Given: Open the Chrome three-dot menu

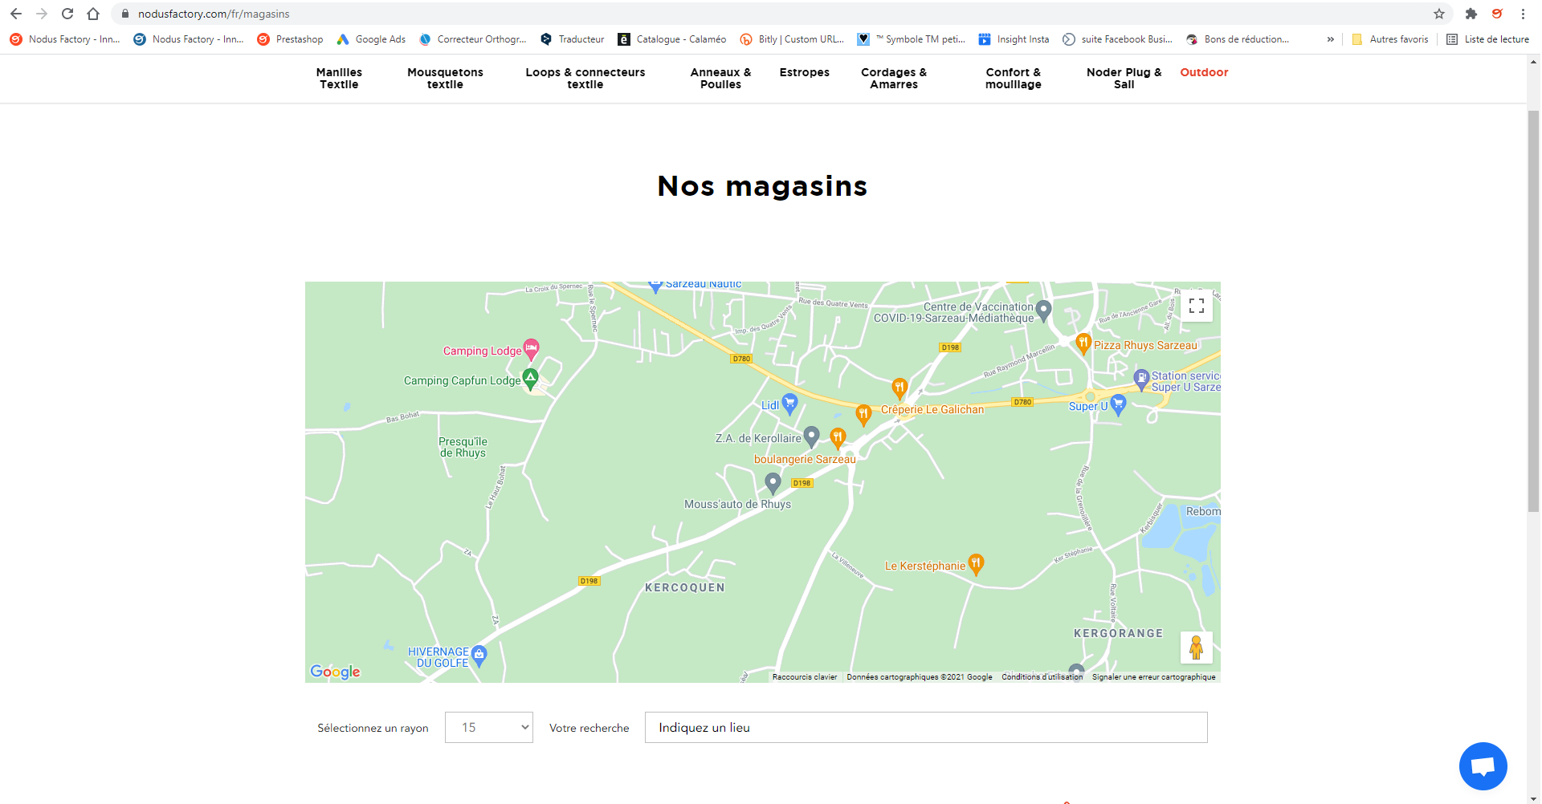Looking at the screenshot, I should (1523, 14).
